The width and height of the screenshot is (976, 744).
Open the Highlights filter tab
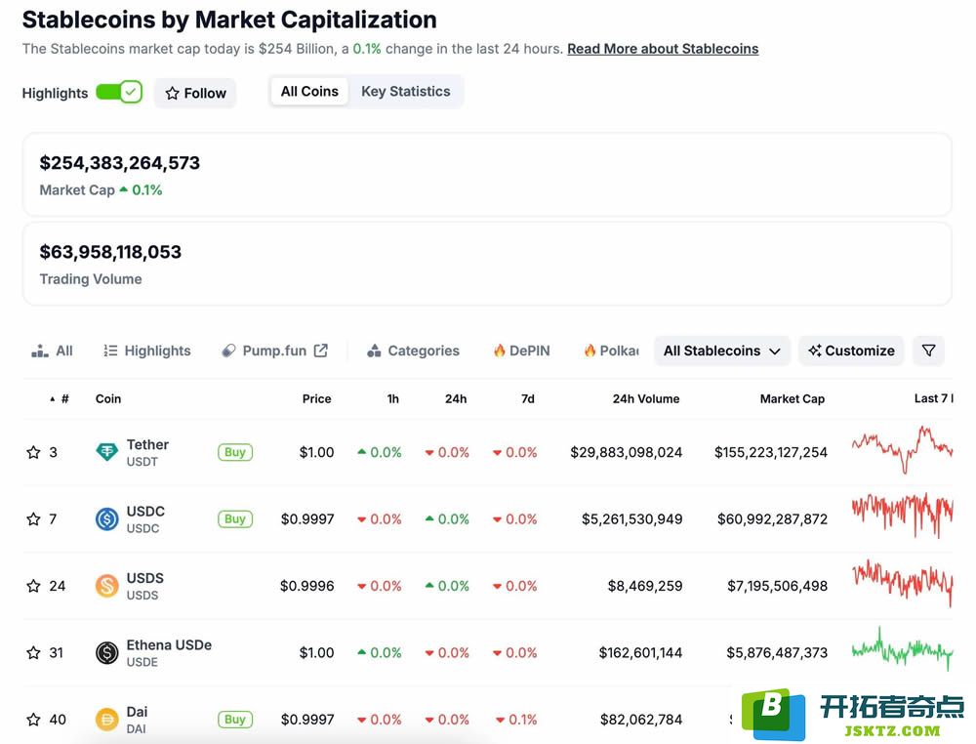tap(147, 351)
